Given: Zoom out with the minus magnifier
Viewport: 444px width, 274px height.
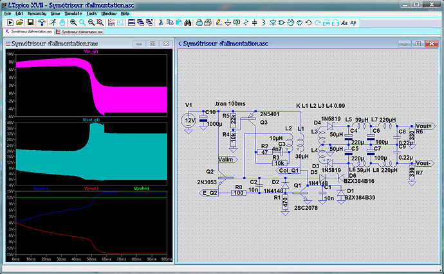Looking at the screenshot, I should (91, 22).
